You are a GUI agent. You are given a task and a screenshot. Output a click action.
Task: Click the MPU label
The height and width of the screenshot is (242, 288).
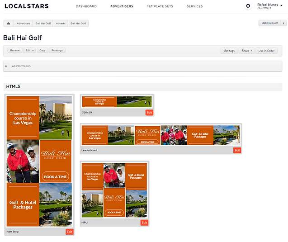[85, 223]
